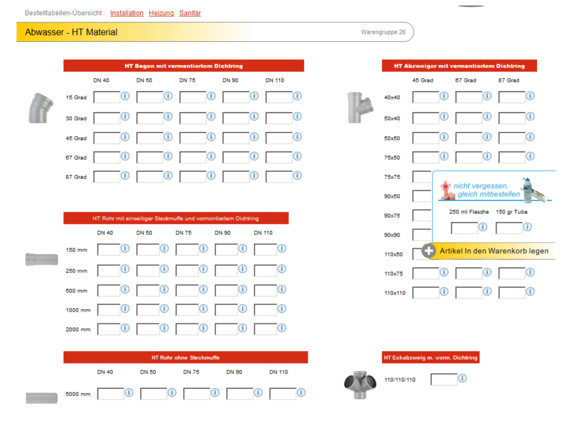
Task: Click info icon for Steckmuffe Rohr 2000 mm DN 110
Action: 282,328
